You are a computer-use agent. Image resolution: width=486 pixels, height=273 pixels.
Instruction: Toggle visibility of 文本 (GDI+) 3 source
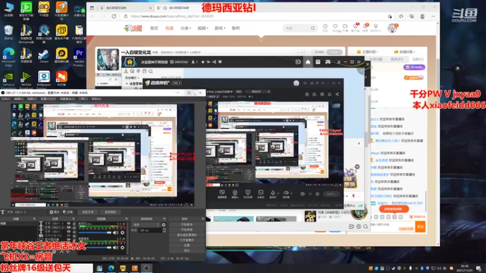point(69,223)
